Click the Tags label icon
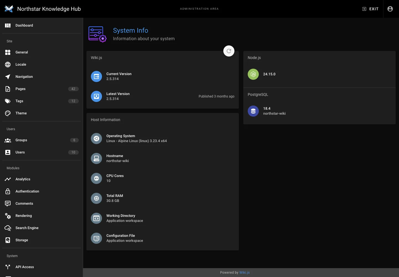The height and width of the screenshot is (277, 399). tap(8, 101)
